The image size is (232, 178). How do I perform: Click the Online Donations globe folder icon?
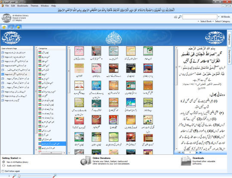coord(86,160)
